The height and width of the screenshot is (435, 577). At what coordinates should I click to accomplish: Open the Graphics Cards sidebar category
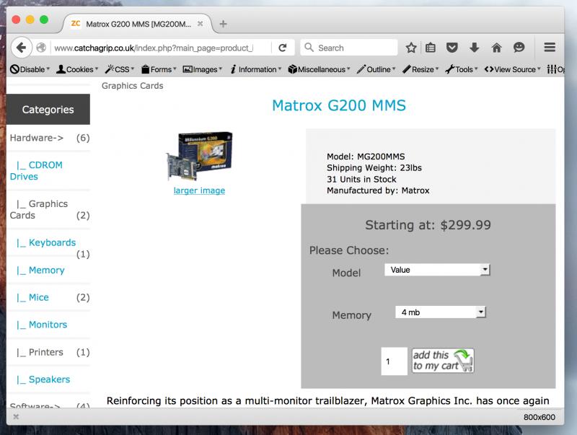click(39, 209)
